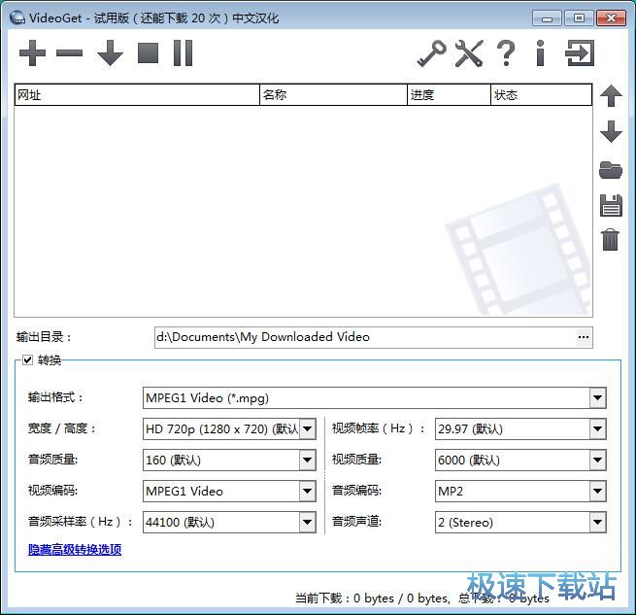This screenshot has height=615, width=636.
Task: Open help with the question mark icon
Action: pos(506,53)
